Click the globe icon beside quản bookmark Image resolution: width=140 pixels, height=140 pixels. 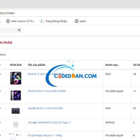[76, 21]
